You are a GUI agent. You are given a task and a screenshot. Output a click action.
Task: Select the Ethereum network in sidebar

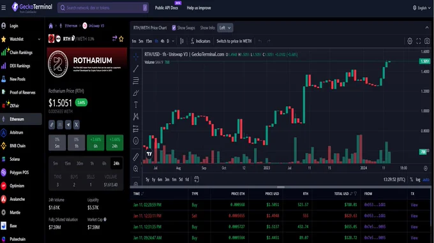(x=21, y=119)
